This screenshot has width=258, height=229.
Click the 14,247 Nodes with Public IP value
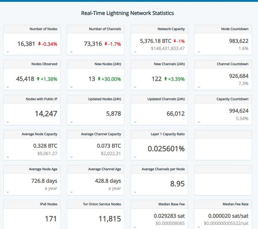click(46, 114)
